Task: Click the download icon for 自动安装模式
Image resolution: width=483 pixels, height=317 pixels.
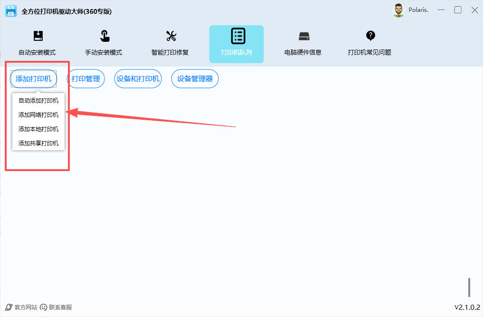Action: [x=38, y=36]
